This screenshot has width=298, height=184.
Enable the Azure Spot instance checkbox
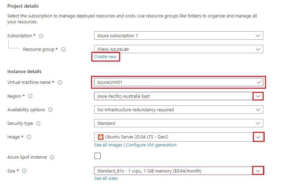[x=98, y=156]
